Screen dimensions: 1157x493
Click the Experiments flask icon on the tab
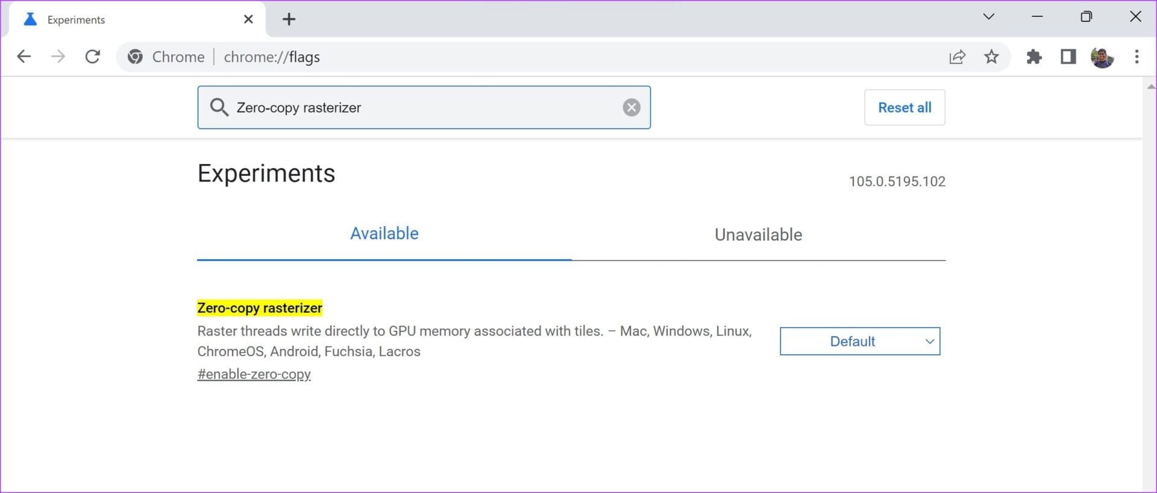(x=30, y=19)
